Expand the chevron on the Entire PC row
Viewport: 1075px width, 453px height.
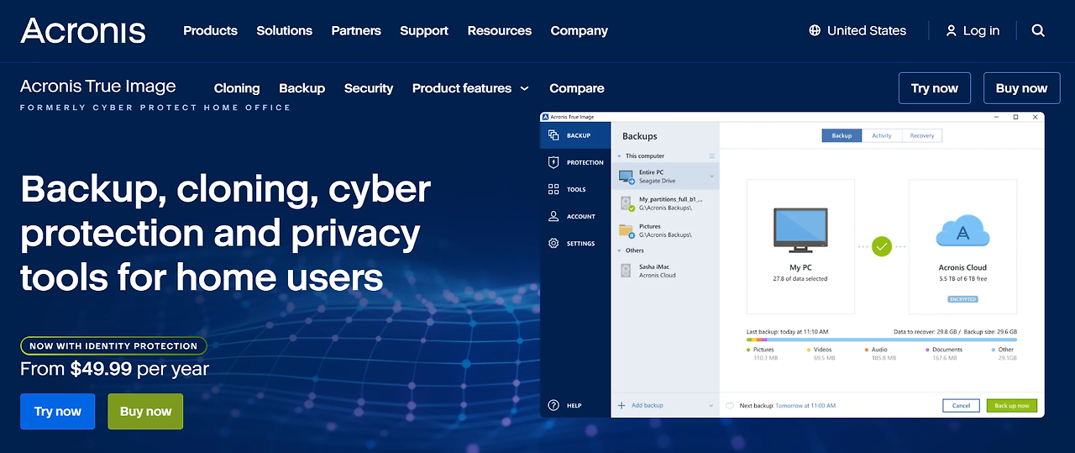(712, 176)
